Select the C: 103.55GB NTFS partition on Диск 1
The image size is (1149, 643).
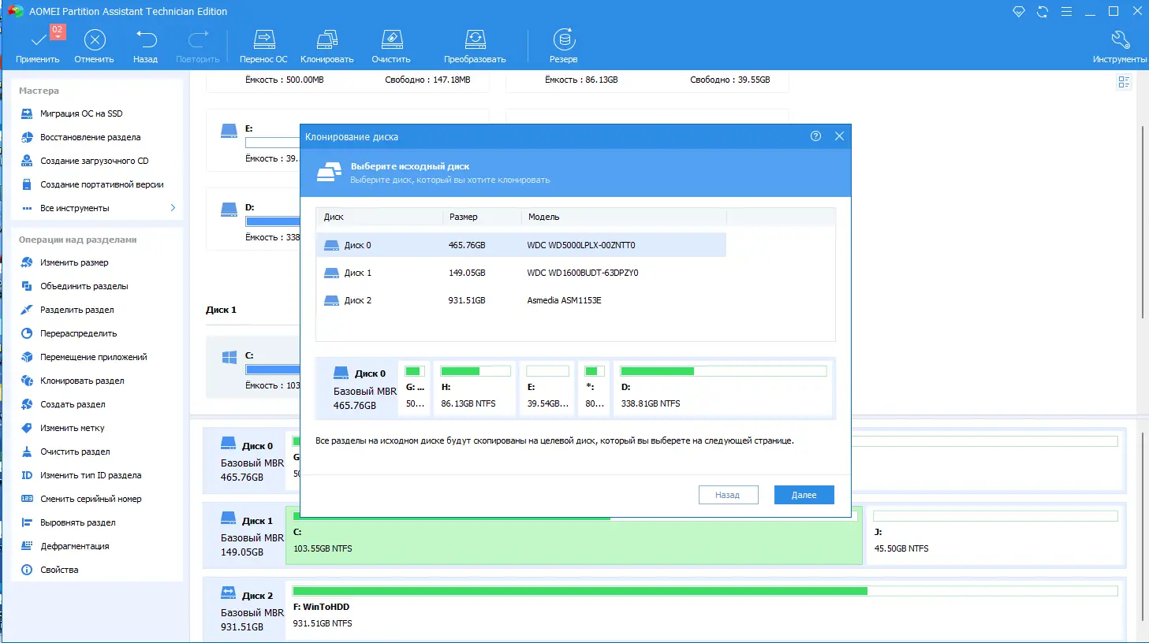[x=573, y=536]
